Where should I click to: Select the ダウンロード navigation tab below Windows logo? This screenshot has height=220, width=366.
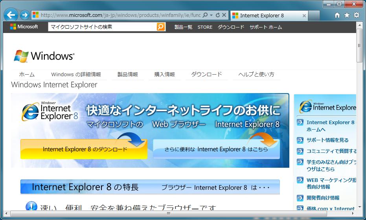(206, 74)
